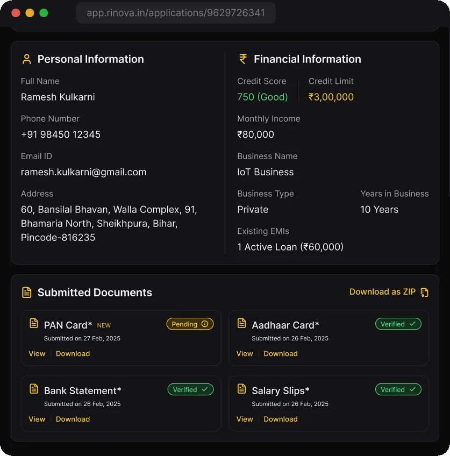Screen dimensions: 450x456
Task: Click the Personal Information heading
Action: coord(90,59)
